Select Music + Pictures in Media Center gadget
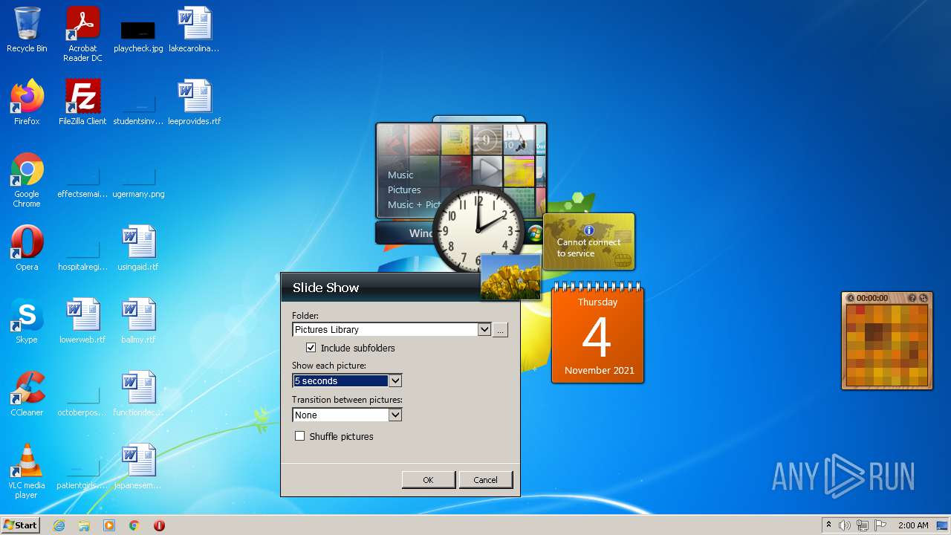This screenshot has height=535, width=951. tap(415, 204)
